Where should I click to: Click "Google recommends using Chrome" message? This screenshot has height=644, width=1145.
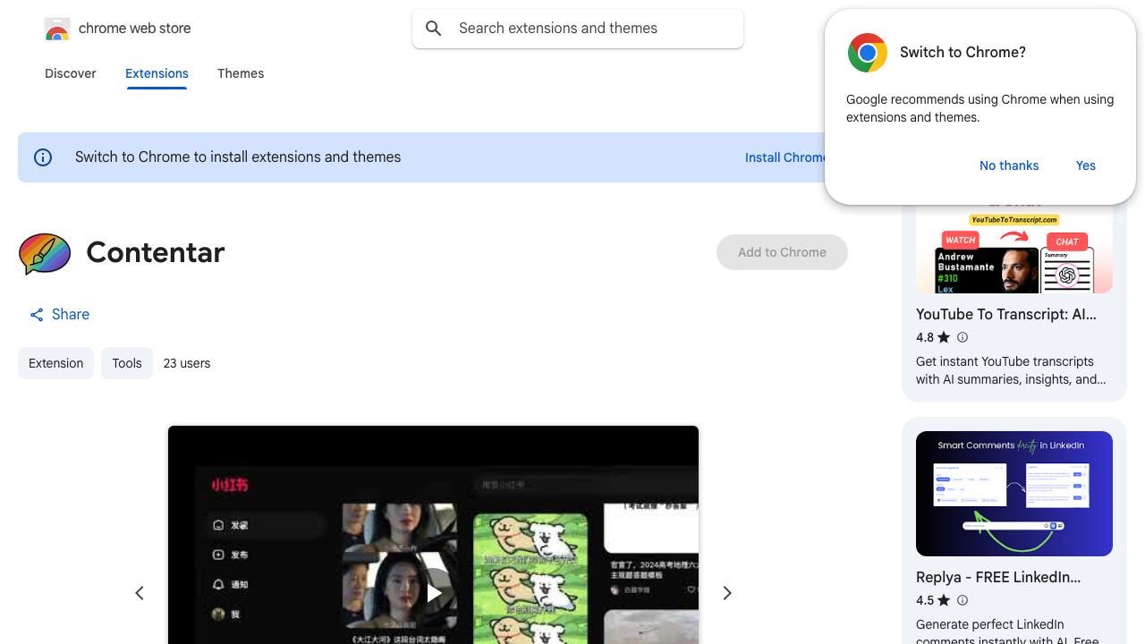[980, 108]
